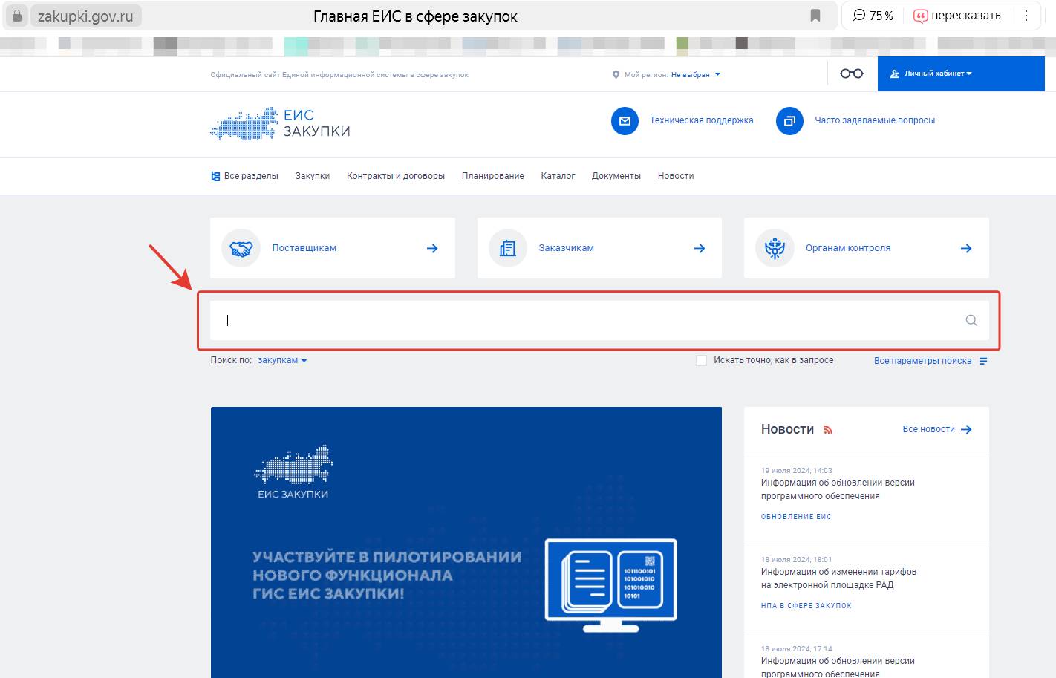Expand 'Поиск по: закупкам' dropdown
The width and height of the screenshot is (1056, 678).
tap(282, 360)
